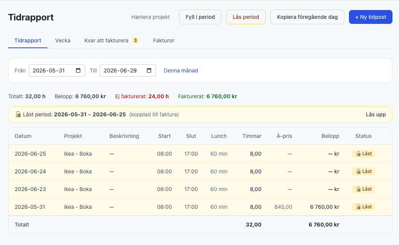
Task: Click total hours 32,00 in Totalt row
Action: coord(254,225)
